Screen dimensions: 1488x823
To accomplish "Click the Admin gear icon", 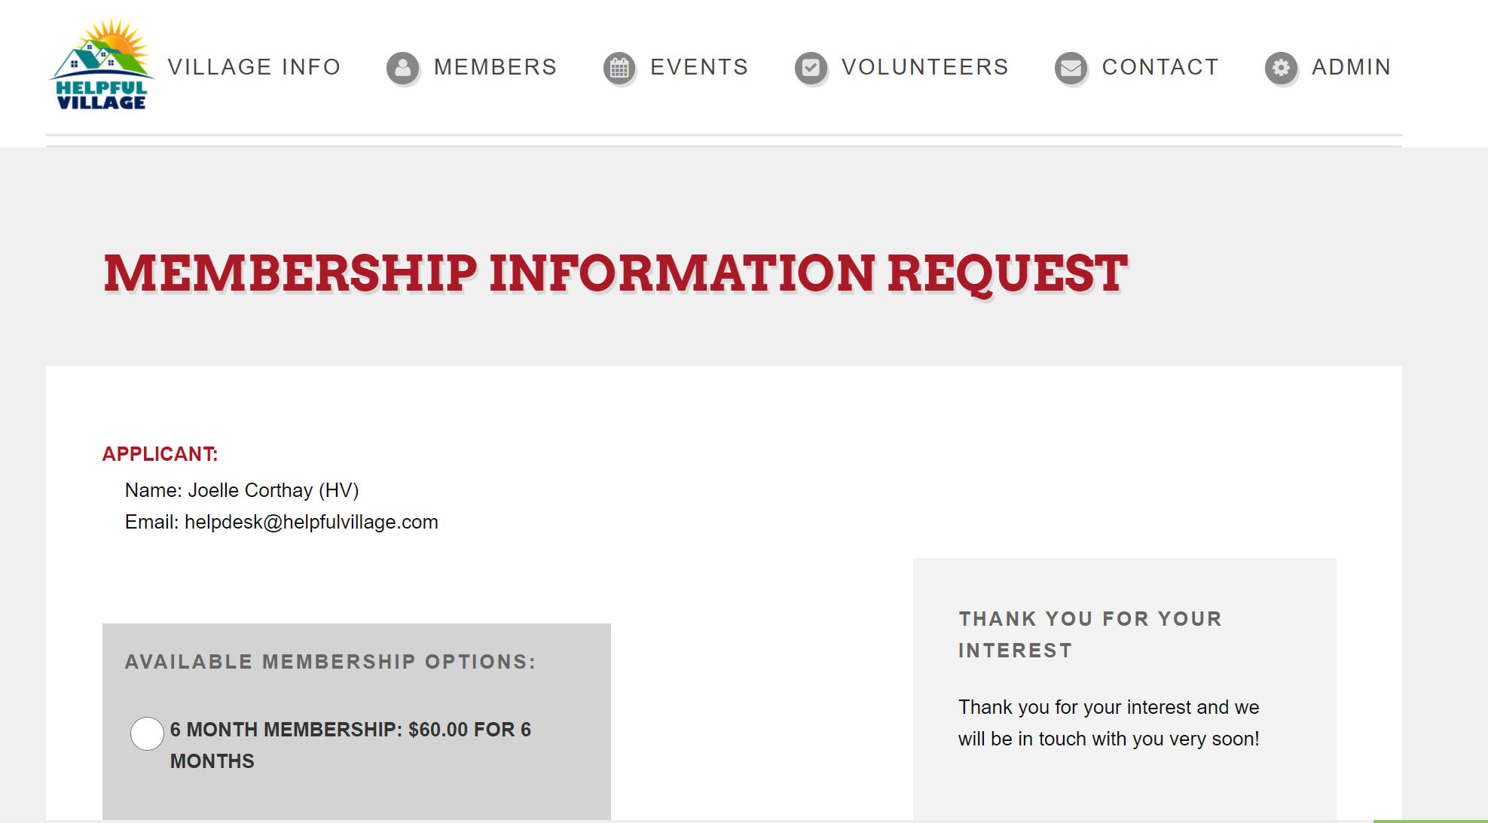I will 1281,68.
